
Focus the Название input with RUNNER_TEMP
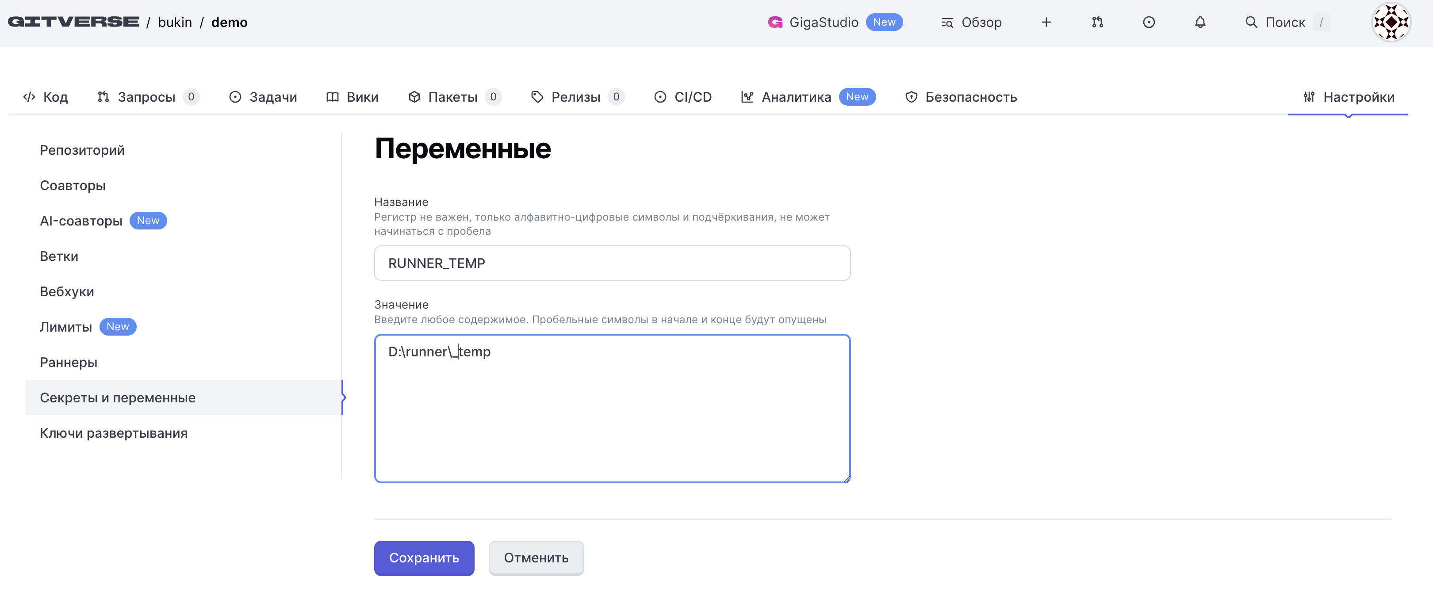[612, 263]
